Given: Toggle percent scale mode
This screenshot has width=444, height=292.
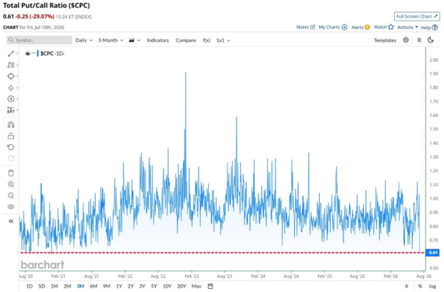Looking at the screenshot, I should point(420,286).
